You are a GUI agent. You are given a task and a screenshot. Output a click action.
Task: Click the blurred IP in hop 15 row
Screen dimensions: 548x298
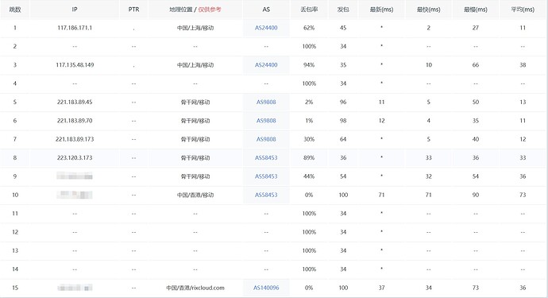point(75,288)
